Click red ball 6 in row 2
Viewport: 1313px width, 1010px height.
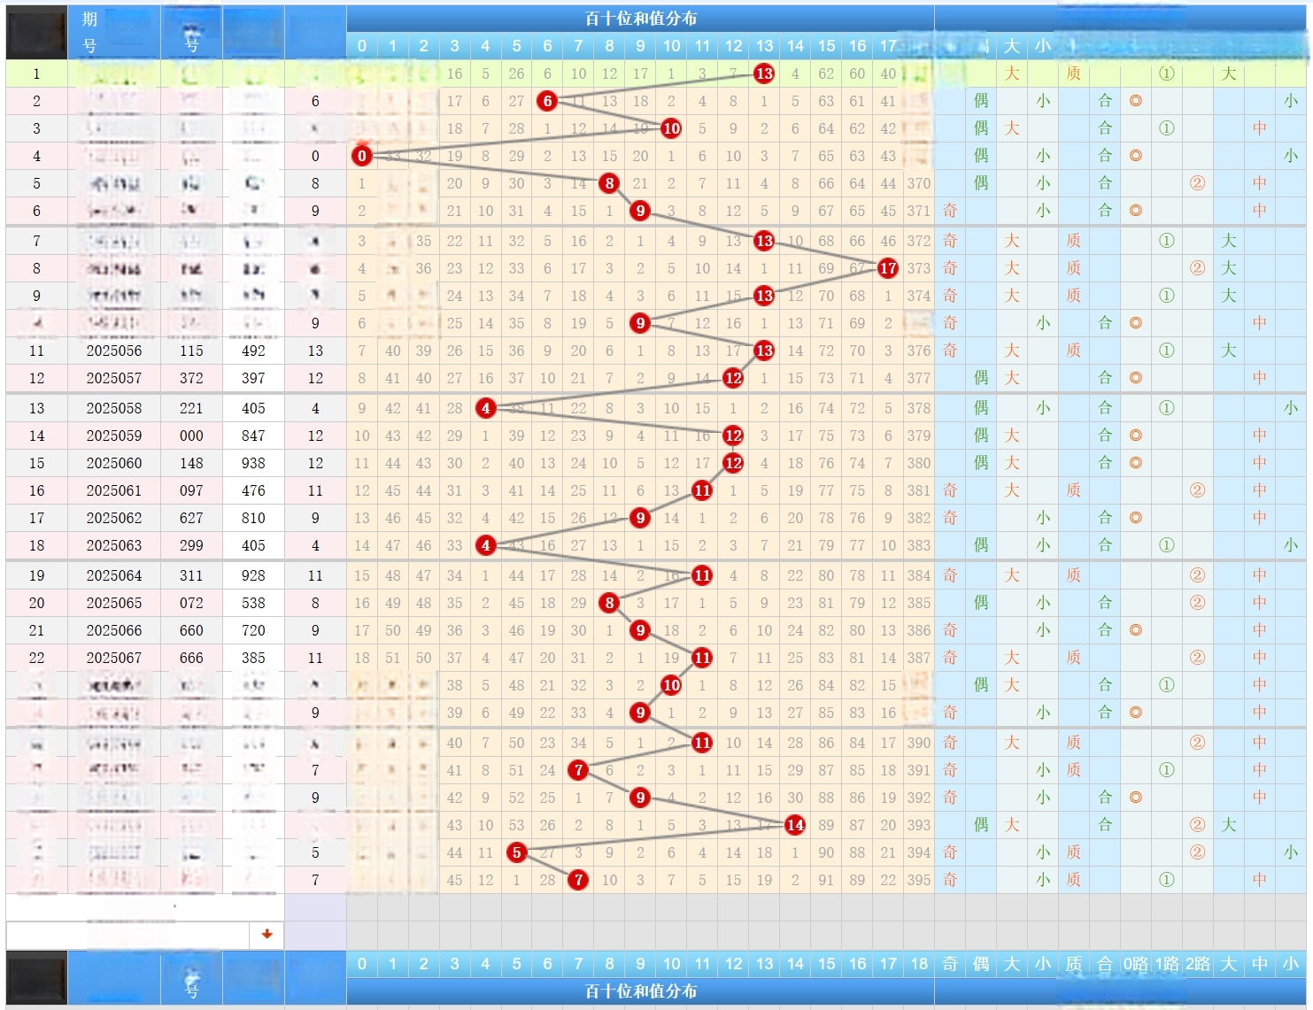(x=547, y=101)
